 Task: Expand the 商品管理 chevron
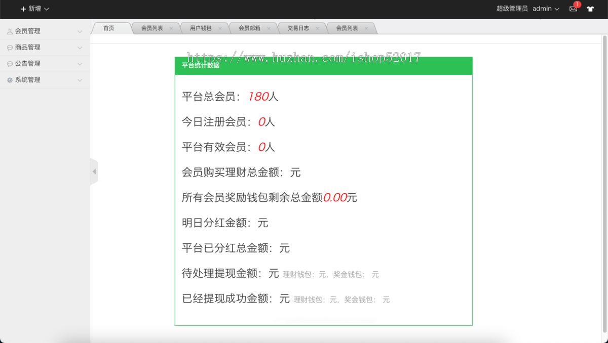80,48
